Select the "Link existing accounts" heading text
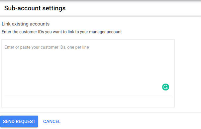 pos(26,24)
